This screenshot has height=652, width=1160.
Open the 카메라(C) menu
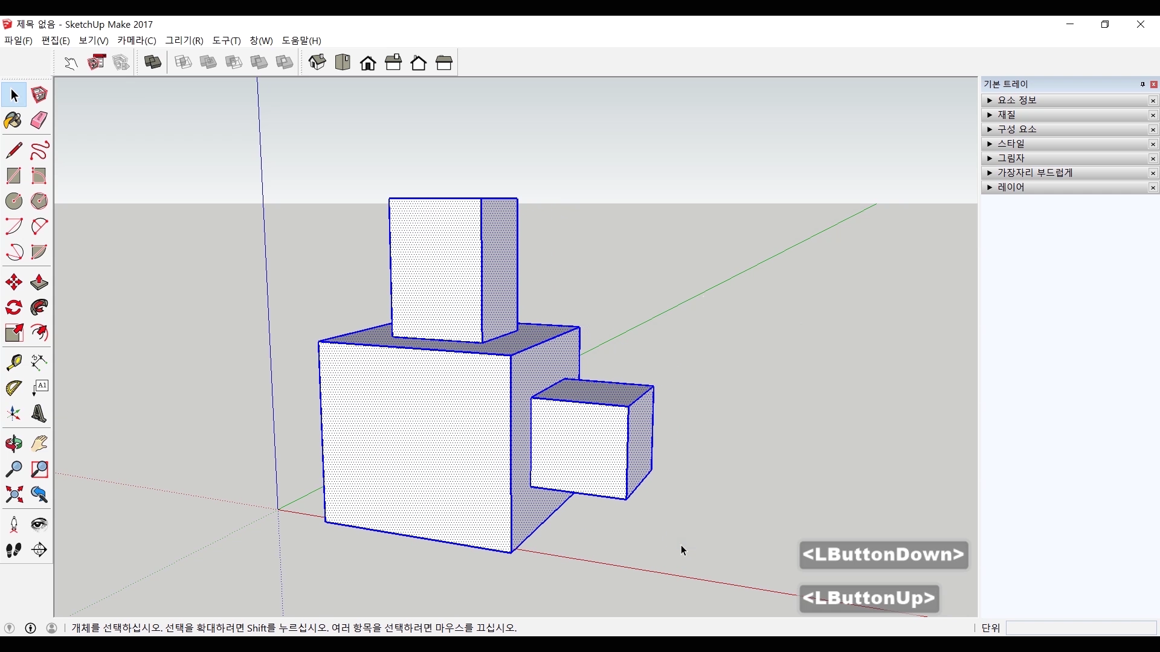click(137, 40)
